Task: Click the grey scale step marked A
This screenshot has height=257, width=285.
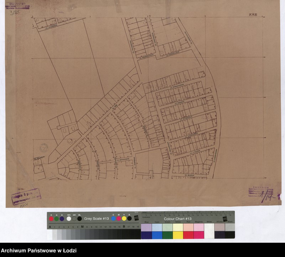Action: pyautogui.click(x=50, y=234)
